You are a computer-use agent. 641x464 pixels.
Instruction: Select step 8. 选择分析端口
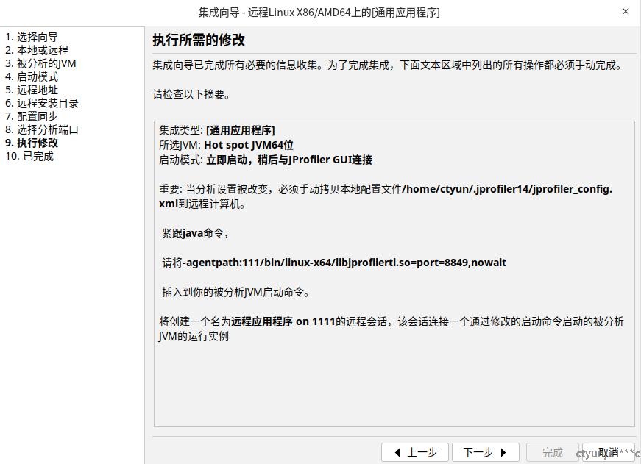tap(42, 129)
